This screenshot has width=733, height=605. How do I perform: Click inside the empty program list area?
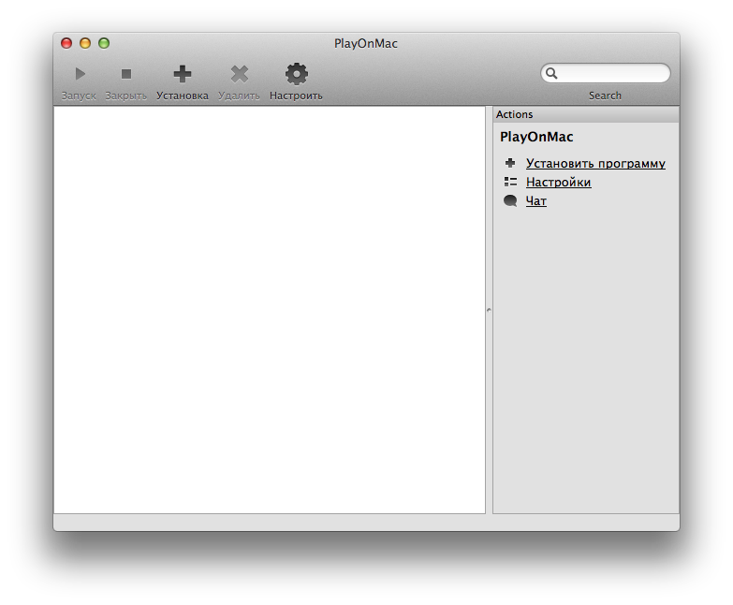(x=270, y=309)
